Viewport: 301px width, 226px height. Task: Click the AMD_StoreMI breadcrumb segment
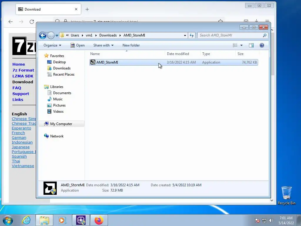pyautogui.click(x=134, y=35)
